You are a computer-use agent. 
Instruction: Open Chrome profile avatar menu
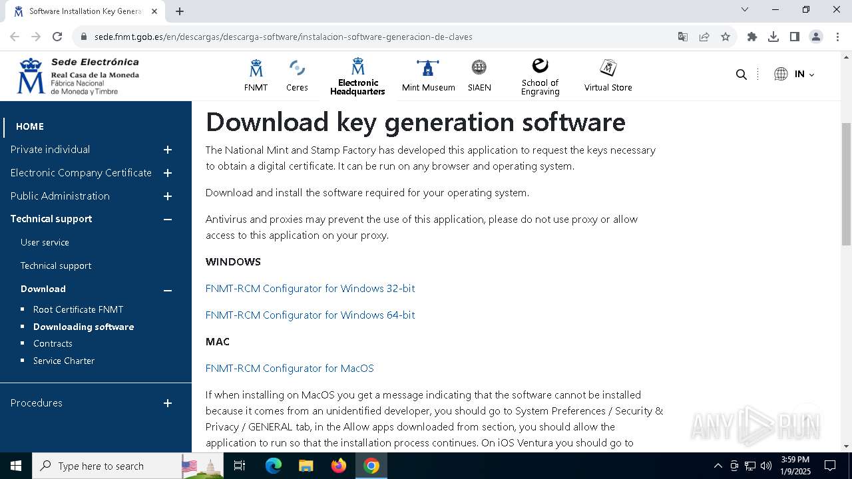pyautogui.click(x=816, y=37)
